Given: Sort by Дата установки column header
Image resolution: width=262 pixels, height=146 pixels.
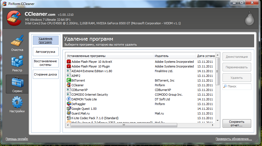Looking at the screenshot, I should click(206, 56).
